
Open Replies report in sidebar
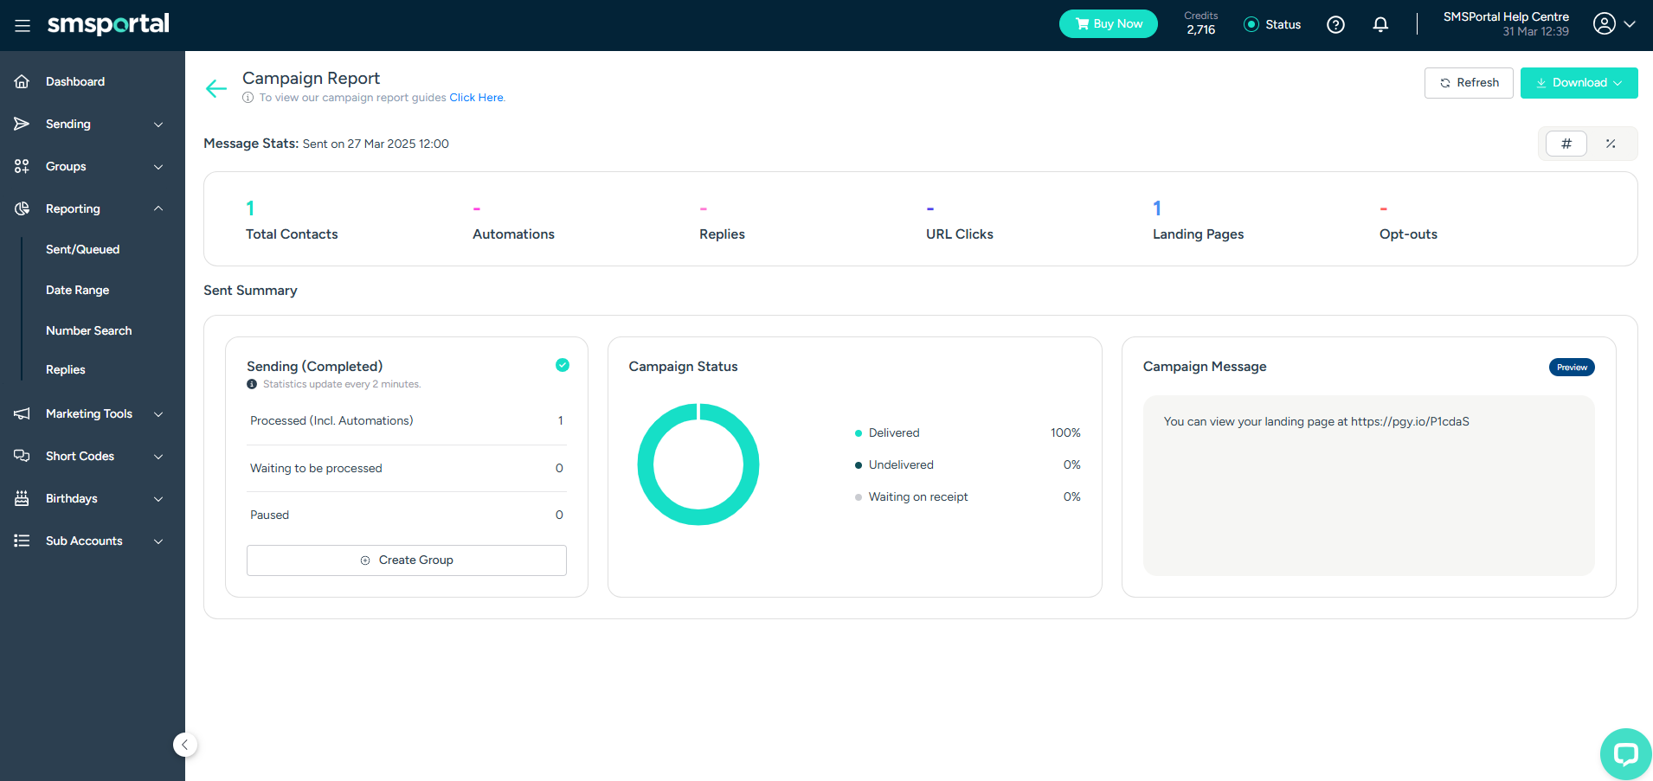click(x=66, y=369)
